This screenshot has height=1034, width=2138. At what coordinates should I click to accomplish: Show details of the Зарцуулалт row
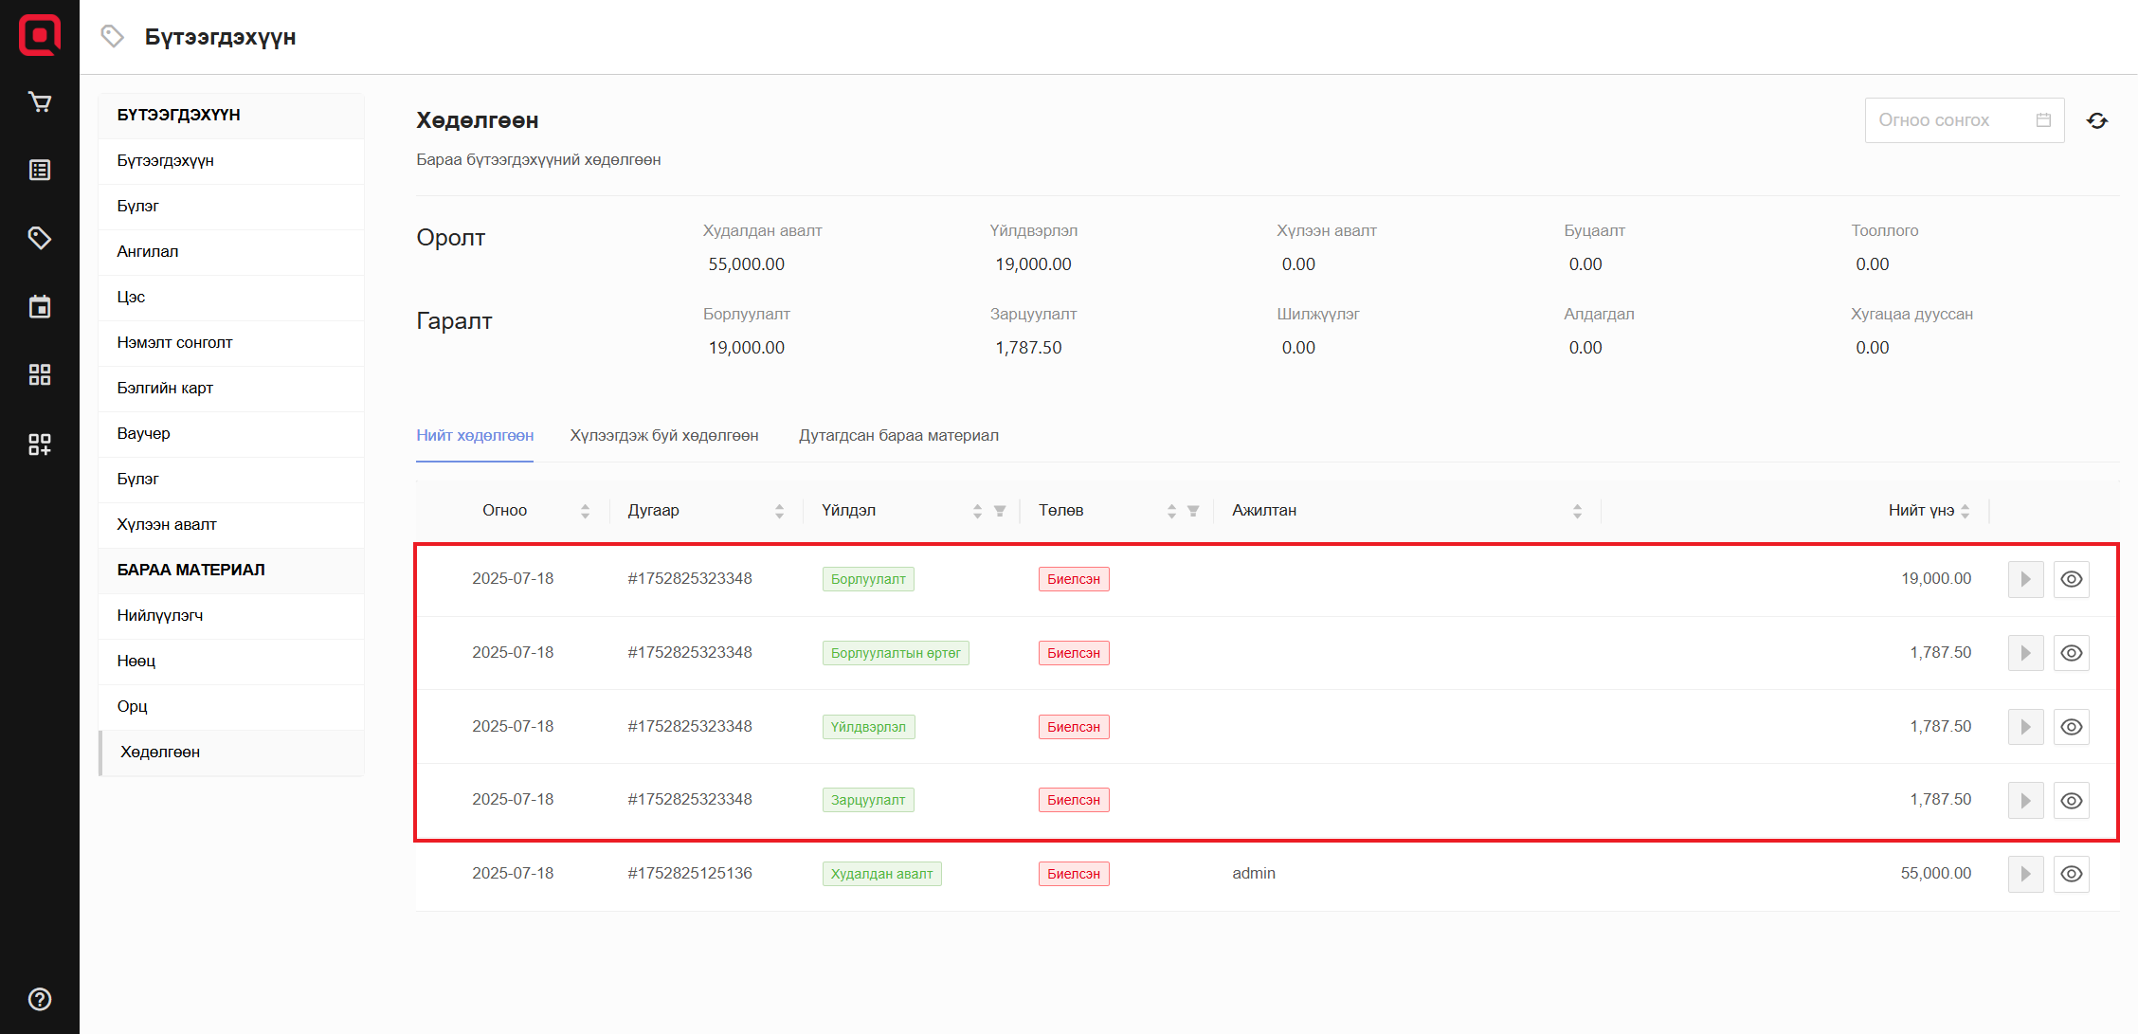pyautogui.click(x=2072, y=801)
